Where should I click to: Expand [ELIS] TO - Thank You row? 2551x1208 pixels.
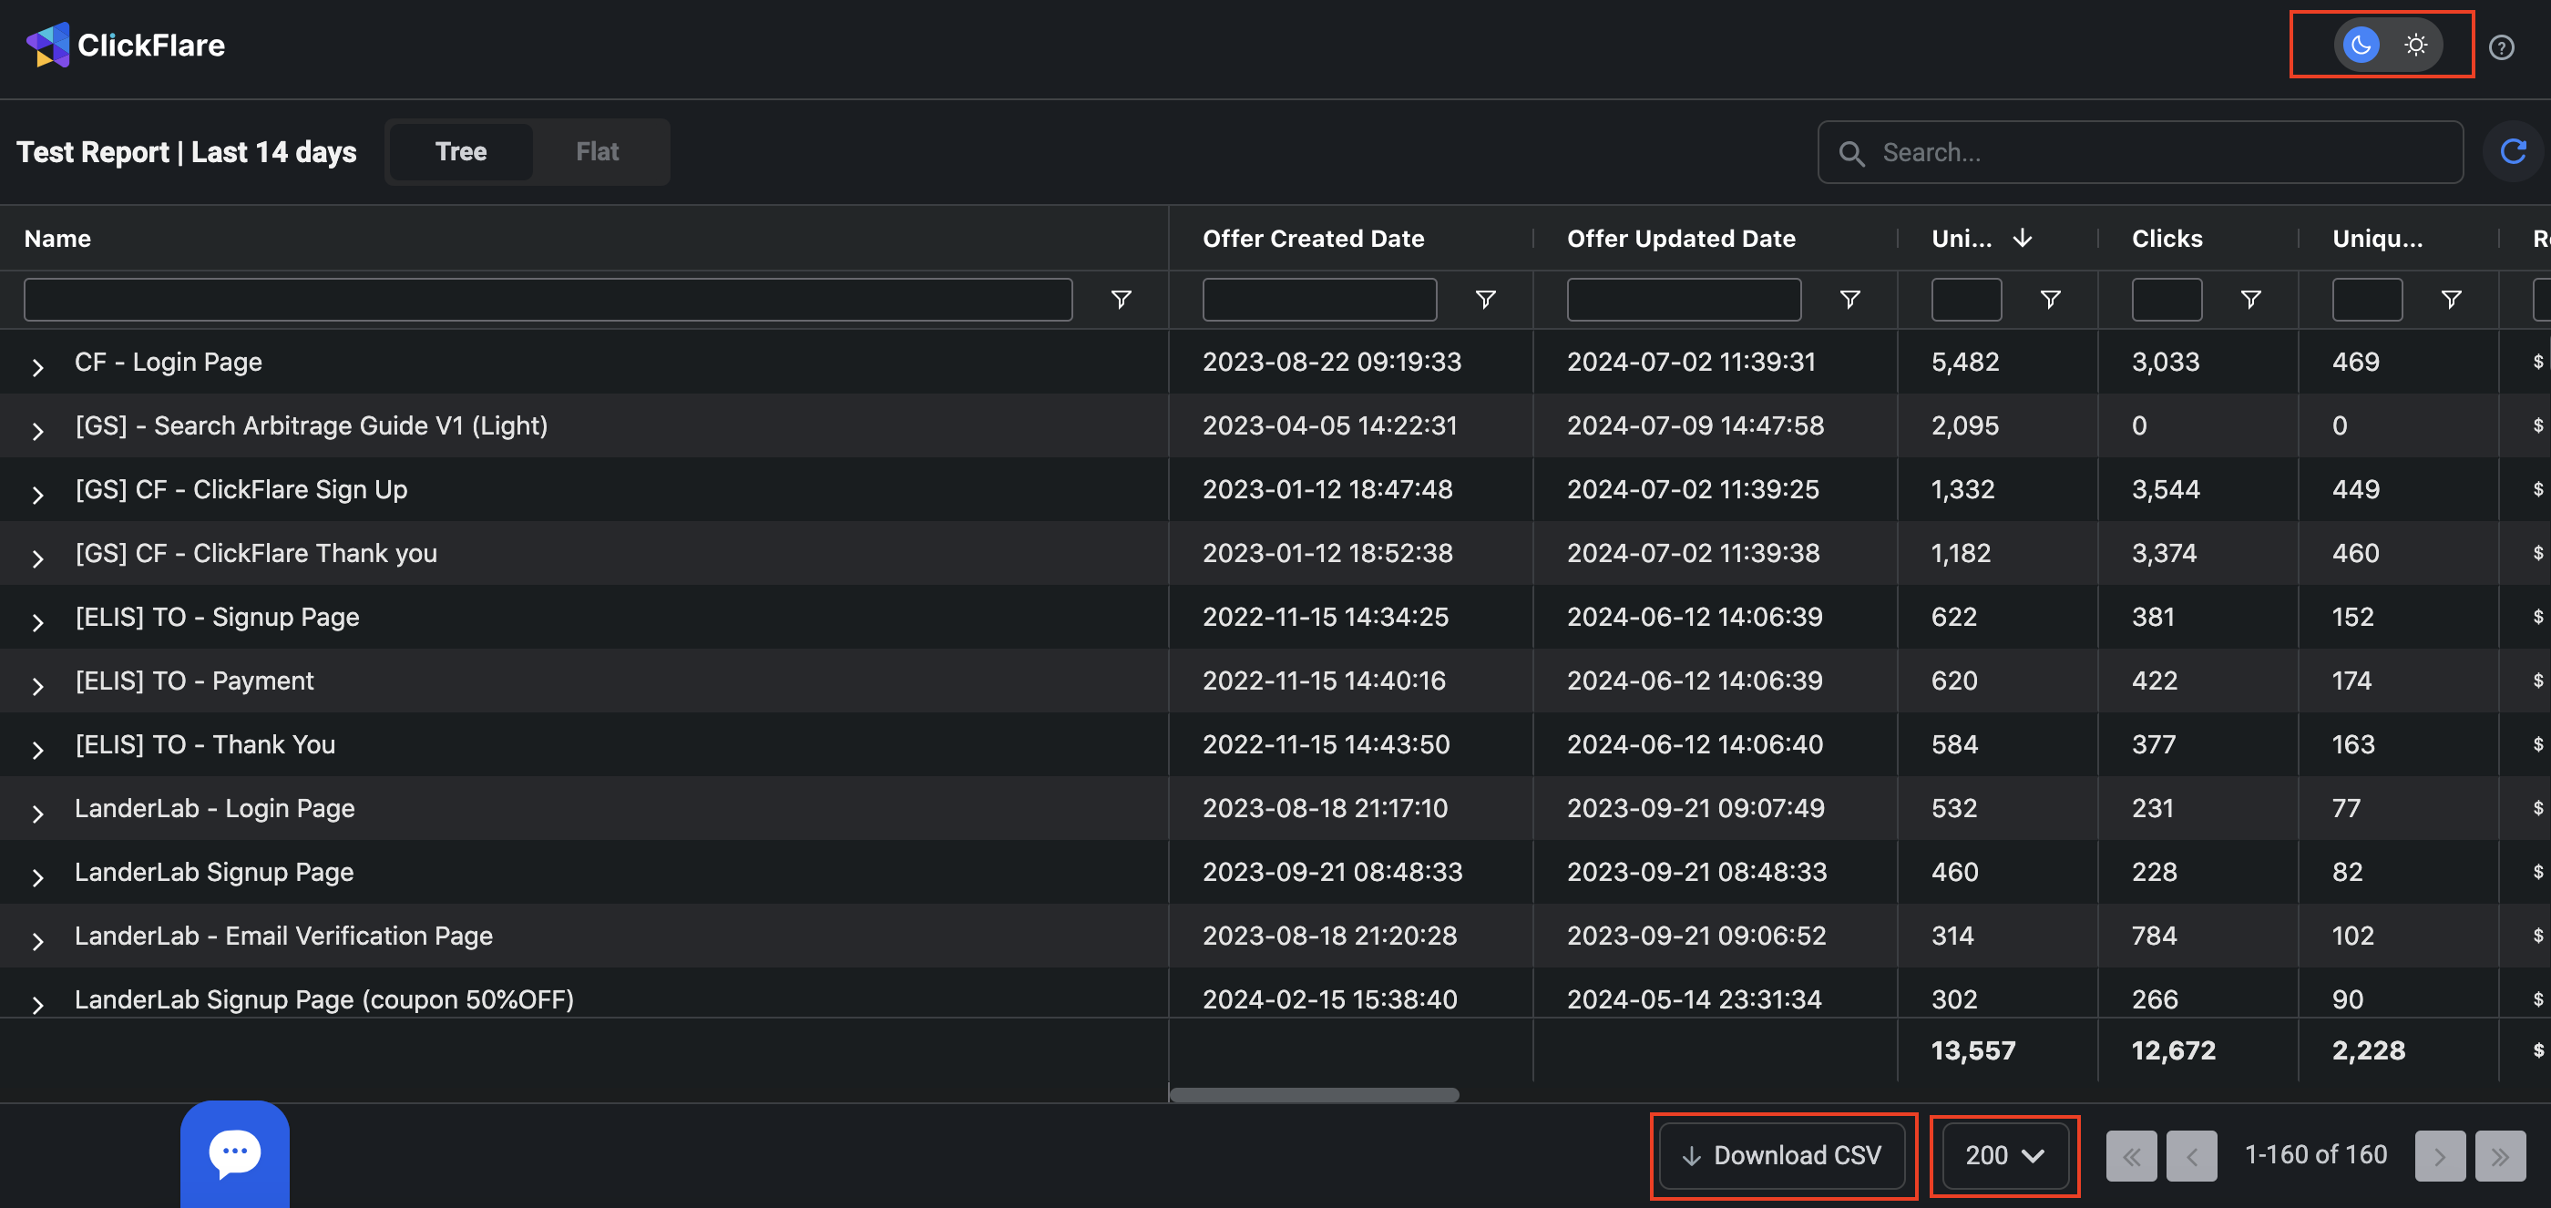[37, 750]
